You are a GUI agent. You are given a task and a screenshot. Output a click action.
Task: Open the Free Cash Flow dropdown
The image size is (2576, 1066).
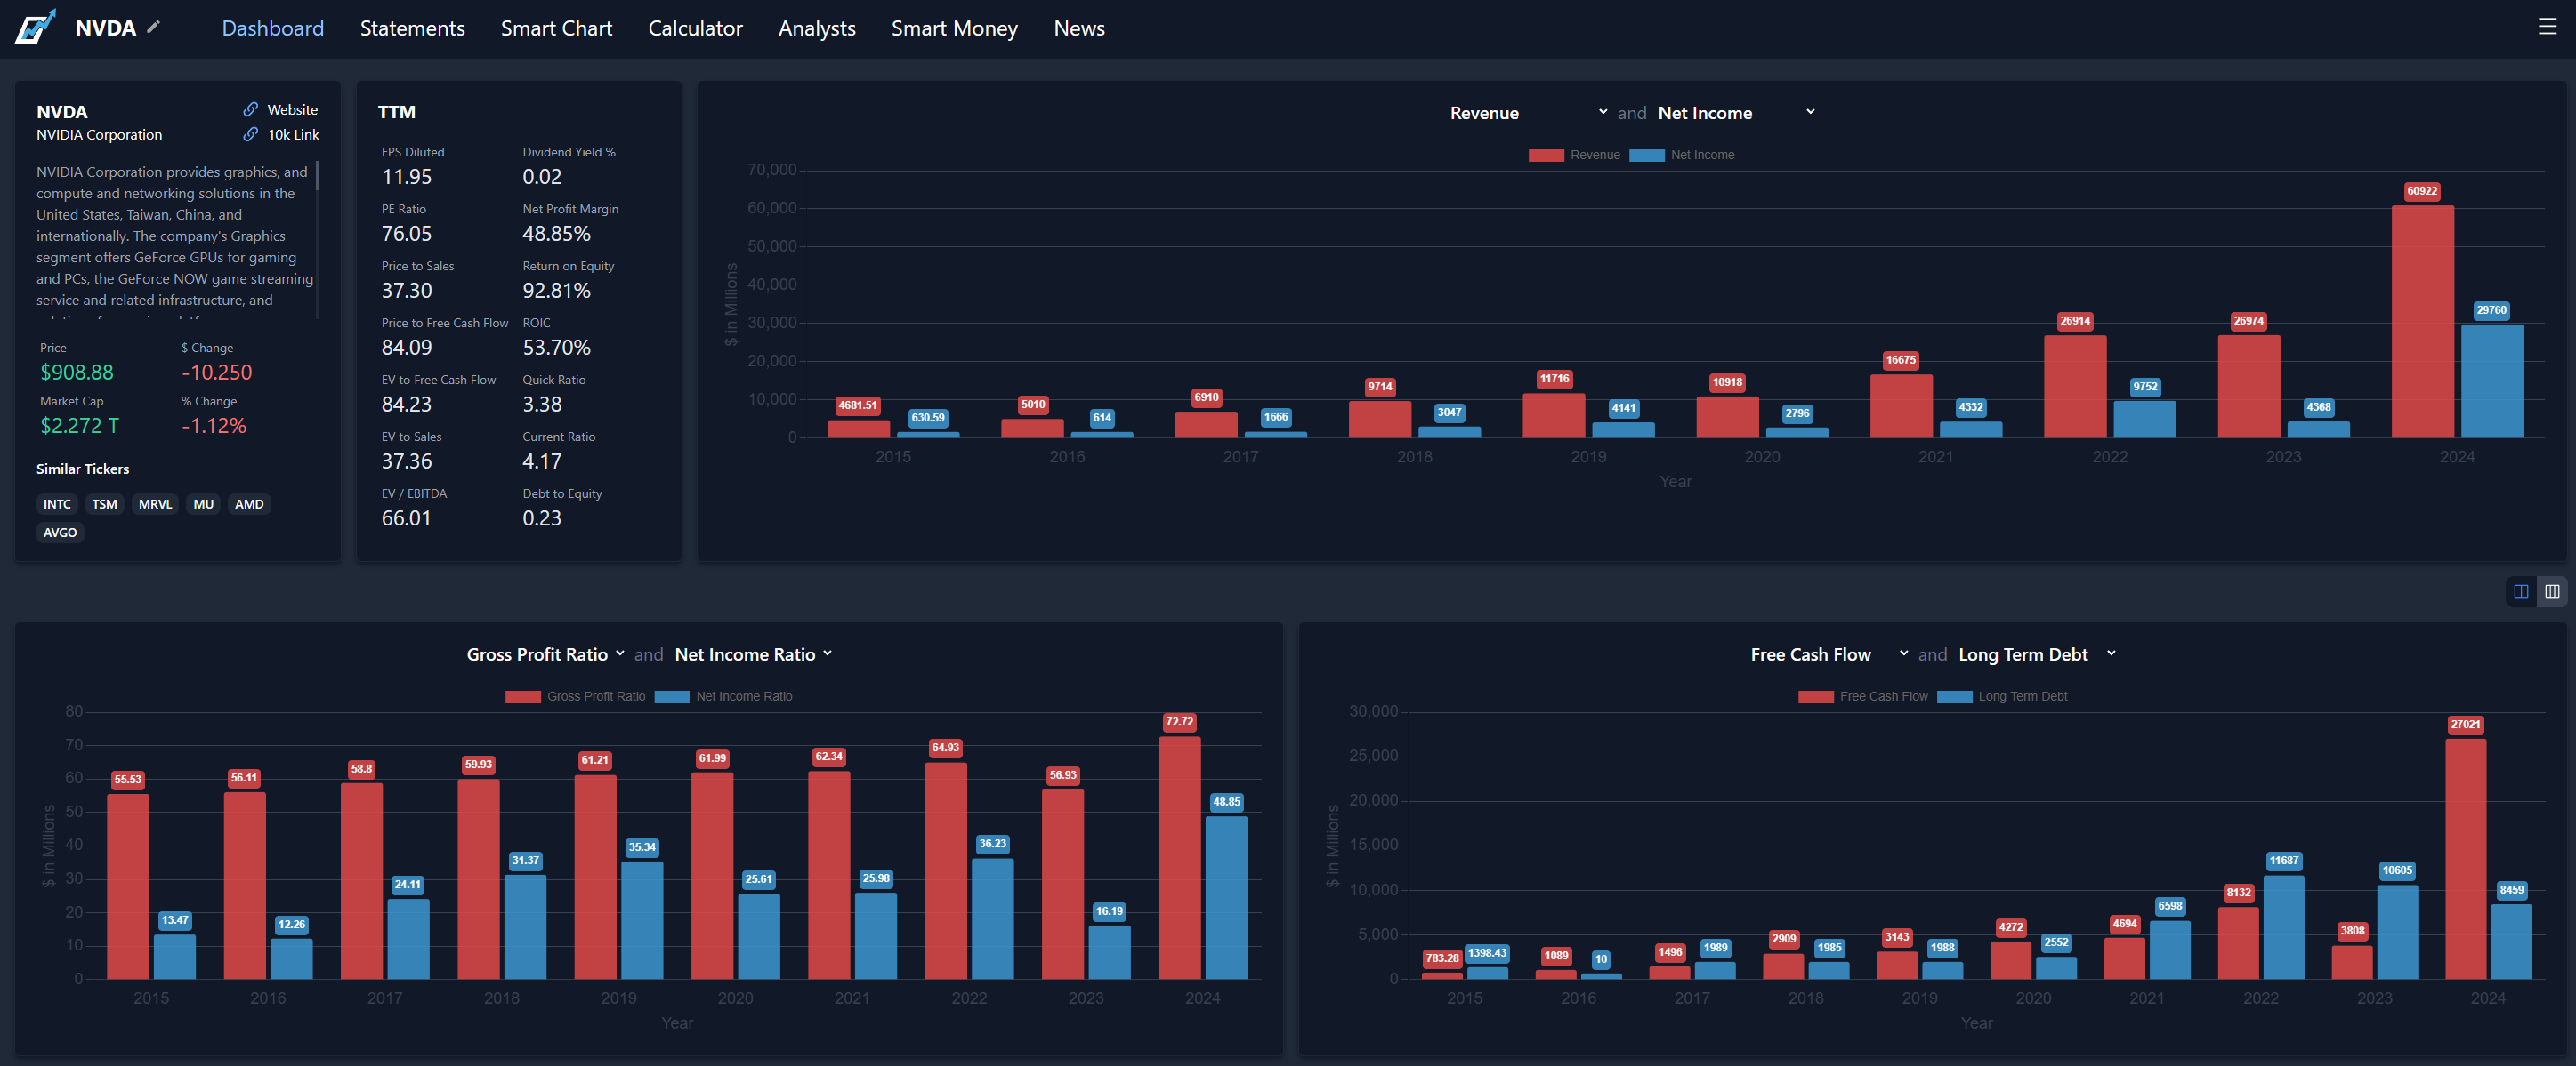1828,654
